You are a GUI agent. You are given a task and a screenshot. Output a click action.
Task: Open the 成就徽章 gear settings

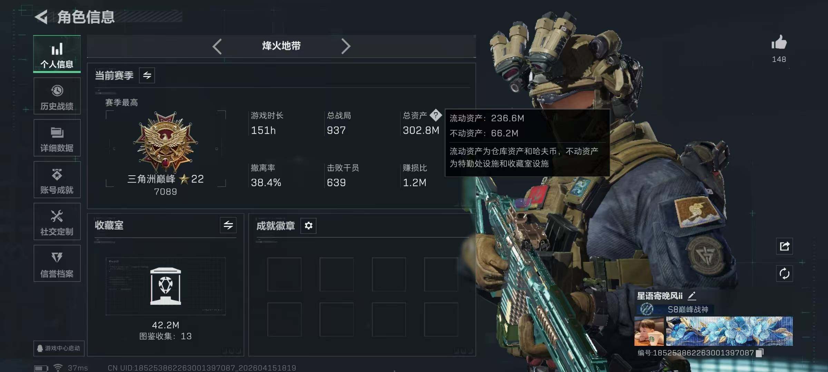(x=308, y=226)
